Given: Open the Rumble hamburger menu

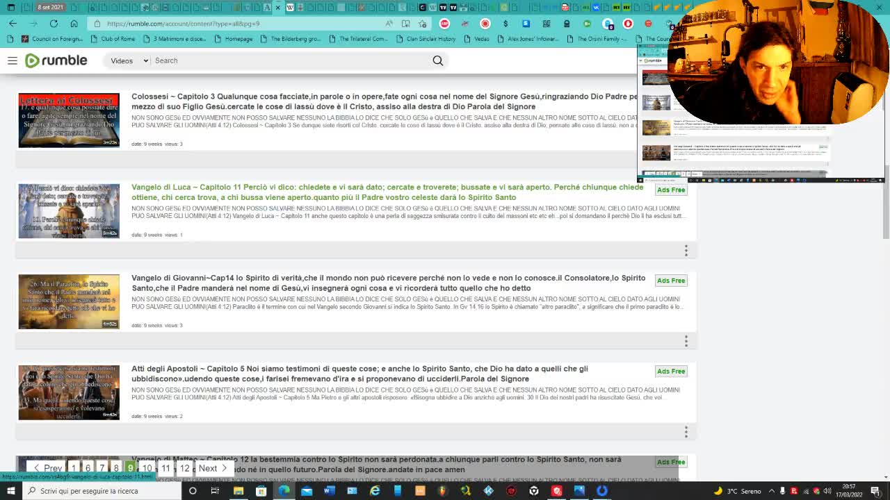Looking at the screenshot, I should point(13,60).
